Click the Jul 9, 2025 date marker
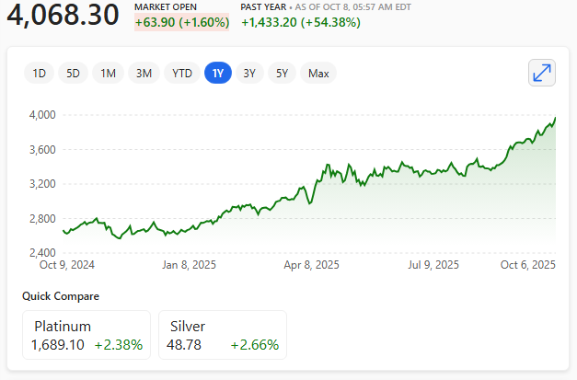 pos(433,265)
